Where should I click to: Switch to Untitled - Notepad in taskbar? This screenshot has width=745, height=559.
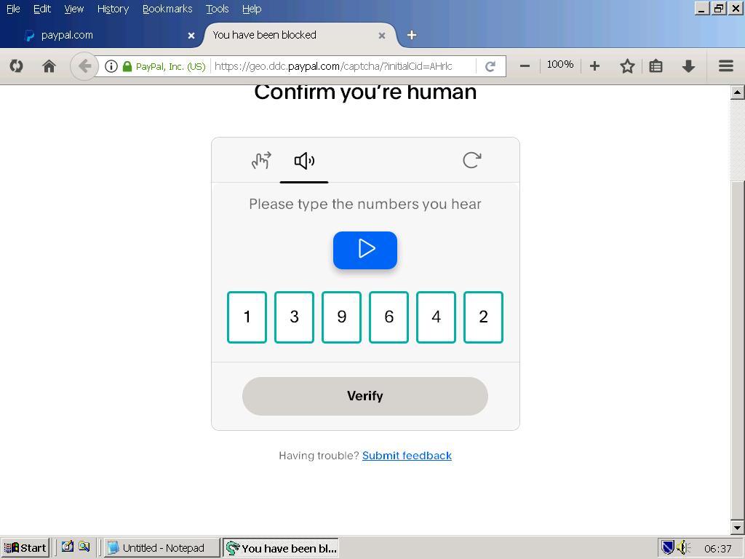coord(162,548)
